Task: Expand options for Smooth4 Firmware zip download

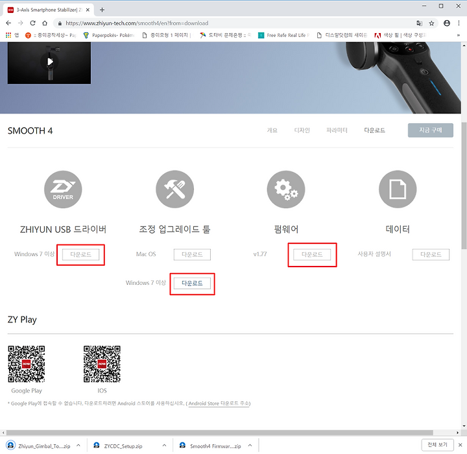Action: click(x=250, y=446)
